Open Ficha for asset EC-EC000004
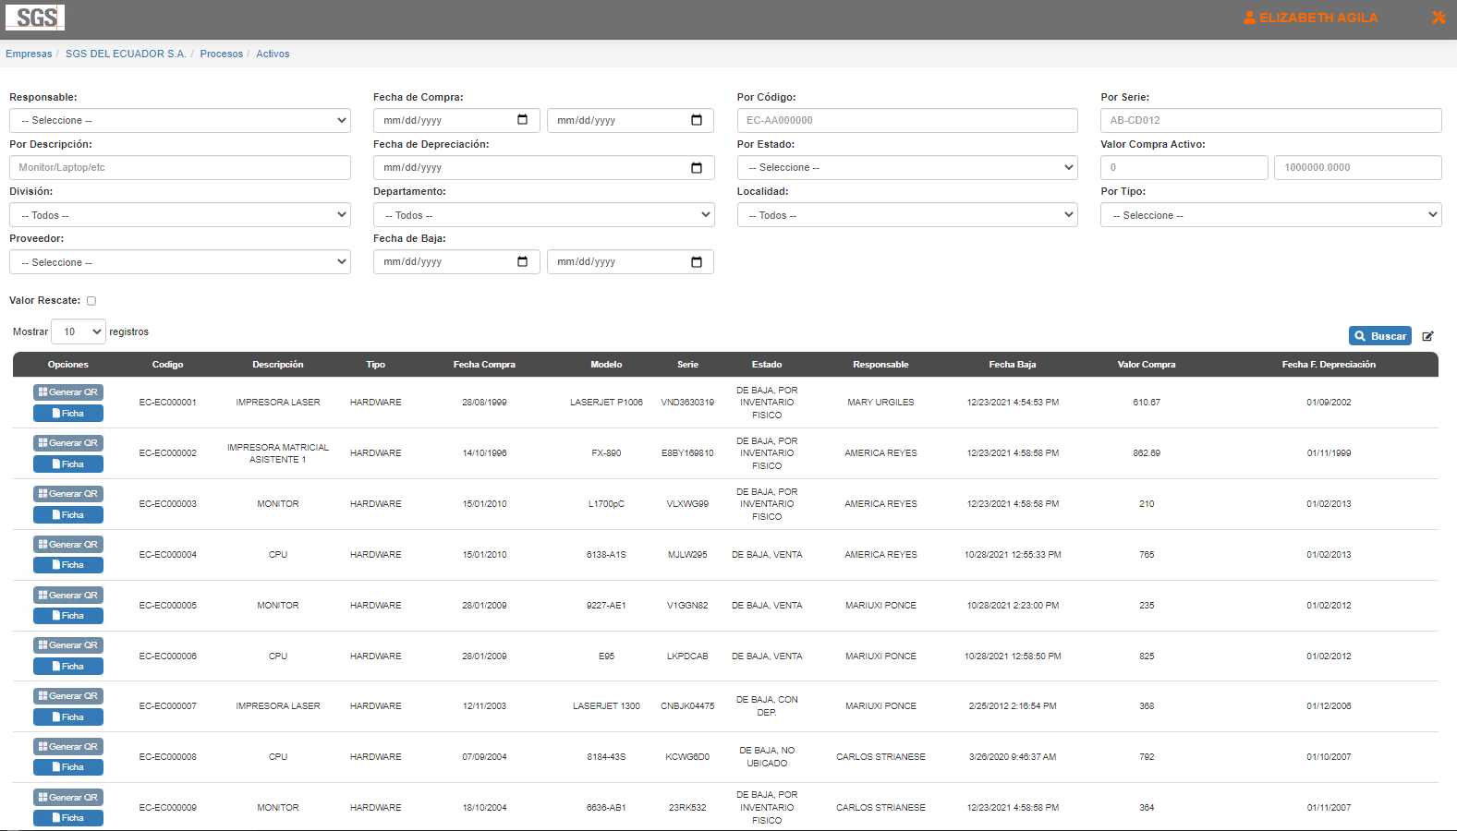The height and width of the screenshot is (831, 1457). (68, 565)
